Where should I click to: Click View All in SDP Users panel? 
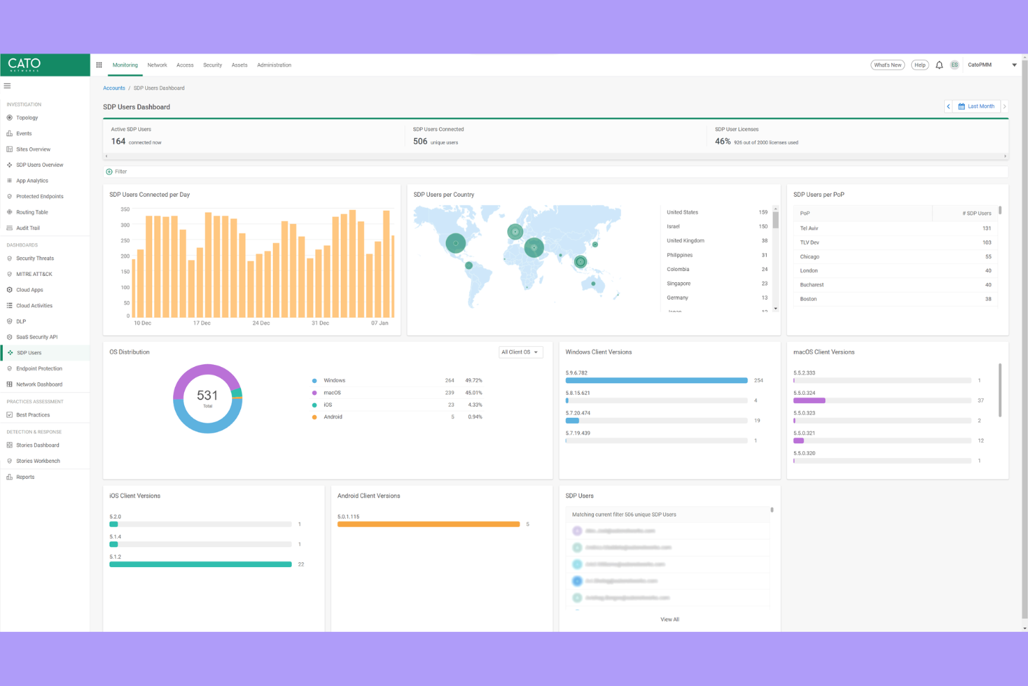(x=669, y=619)
